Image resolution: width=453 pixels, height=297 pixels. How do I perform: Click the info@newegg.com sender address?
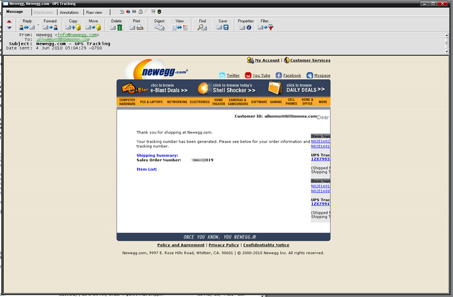pyautogui.click(x=77, y=34)
